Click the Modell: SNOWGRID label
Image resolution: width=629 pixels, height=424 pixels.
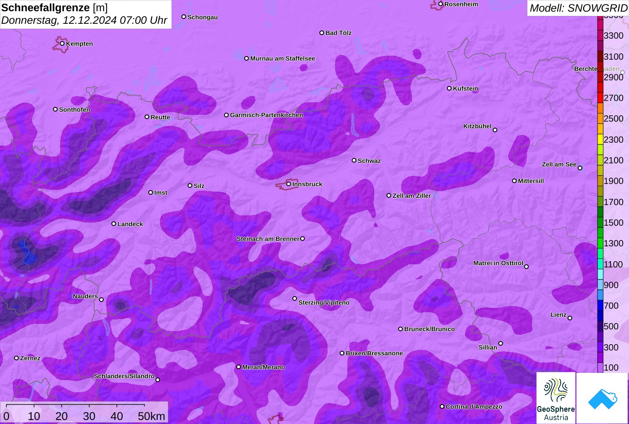[x=578, y=8]
